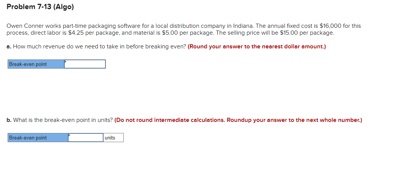Image resolution: width=399 pixels, height=181 pixels.
Task: Click the blue corner marker in part b's answer box
Action: (69, 135)
